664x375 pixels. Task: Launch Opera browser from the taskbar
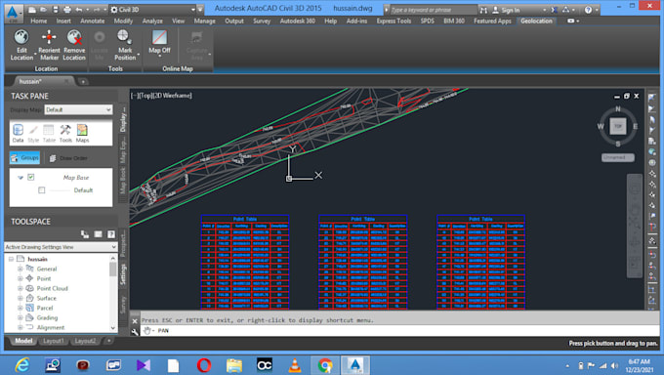[x=204, y=365]
